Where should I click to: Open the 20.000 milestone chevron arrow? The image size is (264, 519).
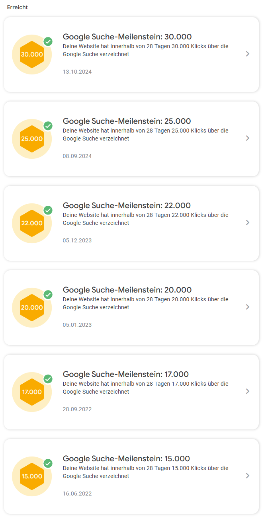[x=248, y=307]
